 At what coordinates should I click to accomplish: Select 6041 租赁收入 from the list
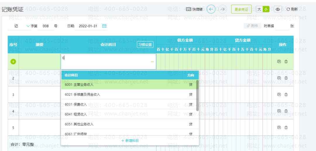click(128, 114)
